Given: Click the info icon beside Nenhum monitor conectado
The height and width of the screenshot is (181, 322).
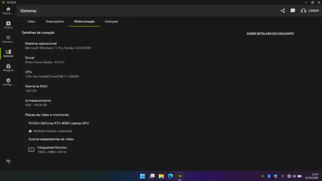Looking at the screenshot, I should (x=30, y=131).
